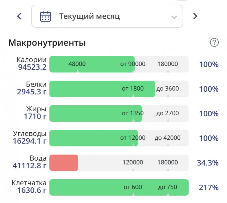227x203 pixels.
Task: Click the Клетчатка 217% percentage
Action: point(209,188)
